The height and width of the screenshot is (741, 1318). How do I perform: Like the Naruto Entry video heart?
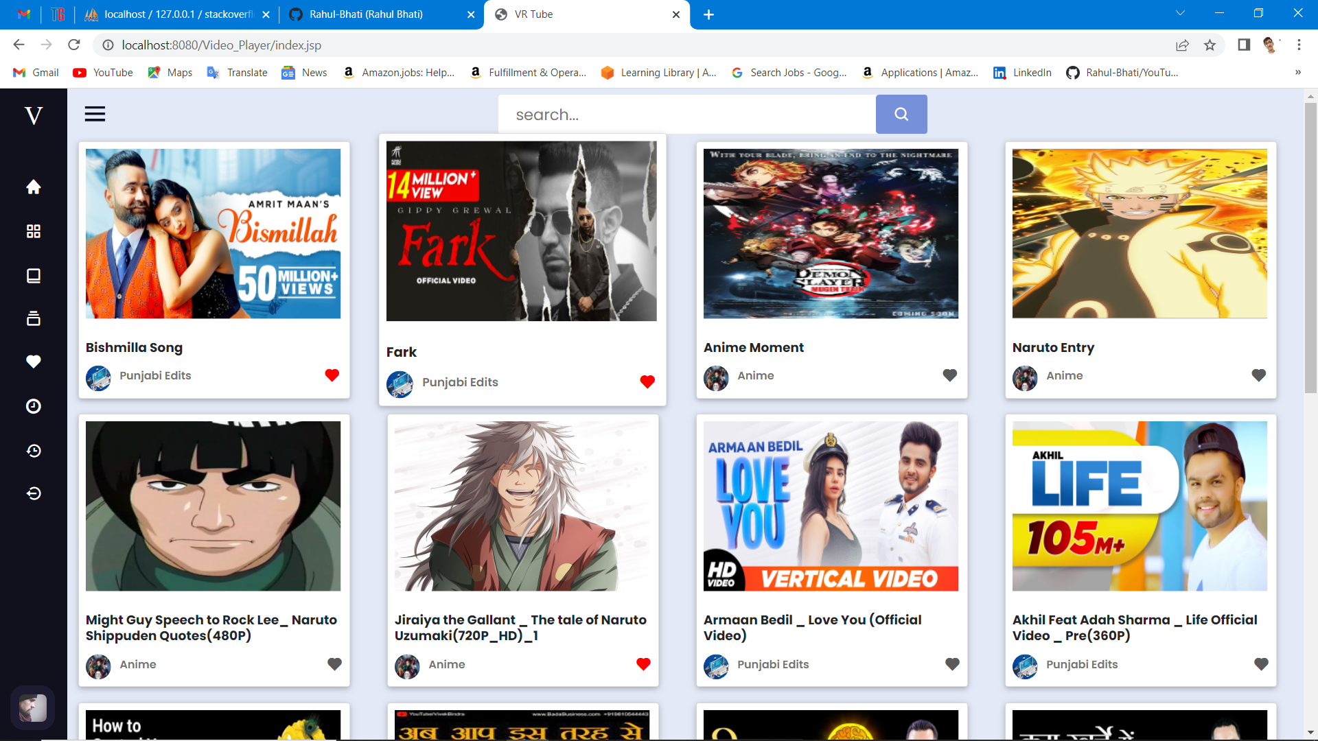pyautogui.click(x=1258, y=375)
